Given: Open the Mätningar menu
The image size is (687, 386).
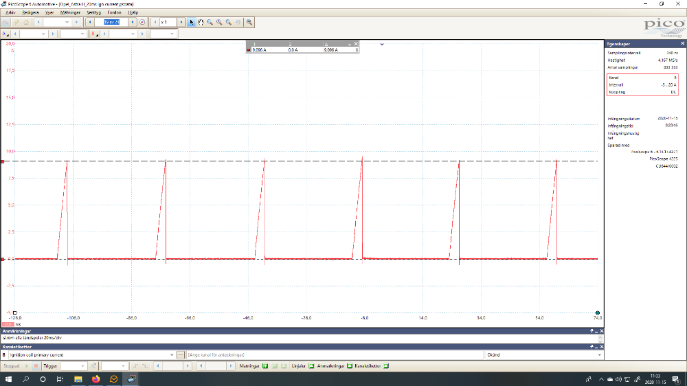Looking at the screenshot, I should (71, 12).
